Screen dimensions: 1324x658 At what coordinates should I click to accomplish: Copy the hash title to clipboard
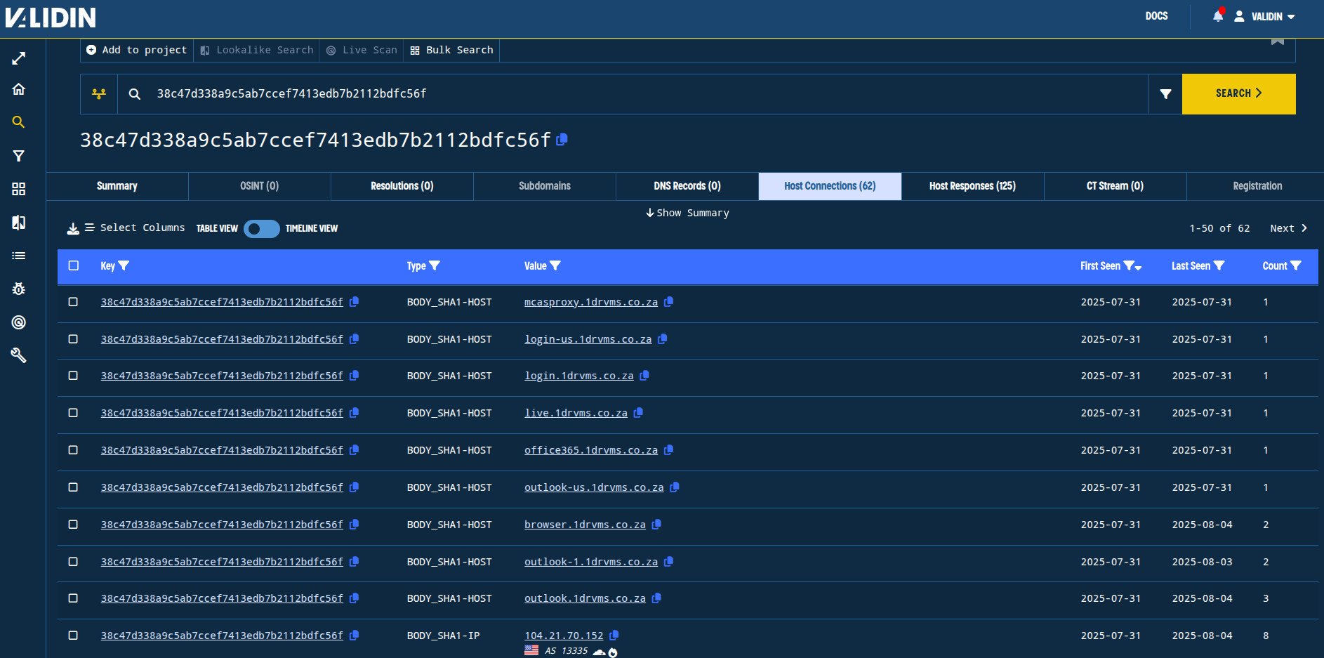click(562, 140)
